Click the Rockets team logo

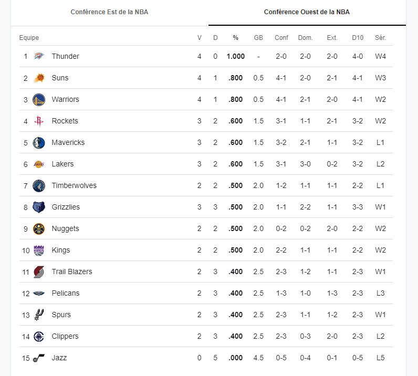pos(39,121)
